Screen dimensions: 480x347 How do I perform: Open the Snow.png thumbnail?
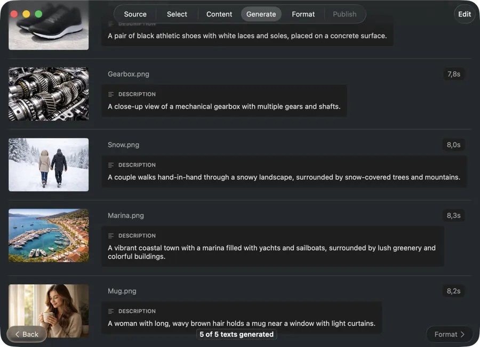point(48,164)
